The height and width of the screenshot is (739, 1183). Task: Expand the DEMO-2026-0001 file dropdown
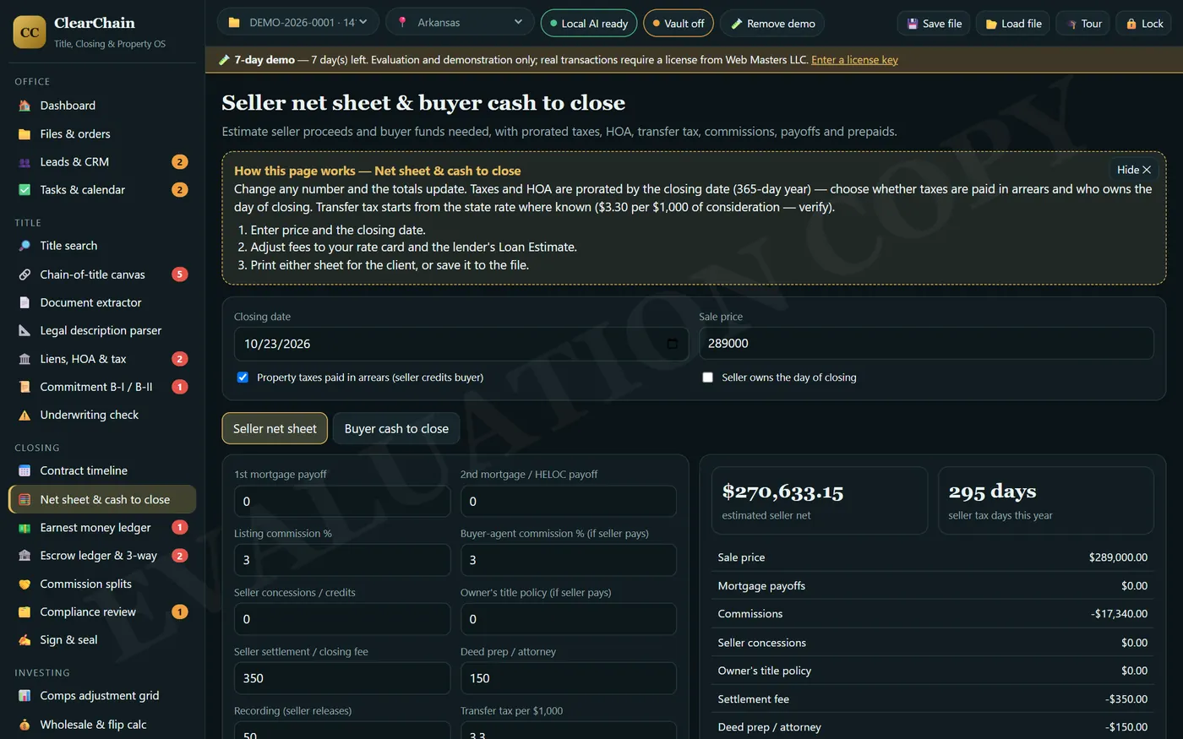click(x=297, y=23)
